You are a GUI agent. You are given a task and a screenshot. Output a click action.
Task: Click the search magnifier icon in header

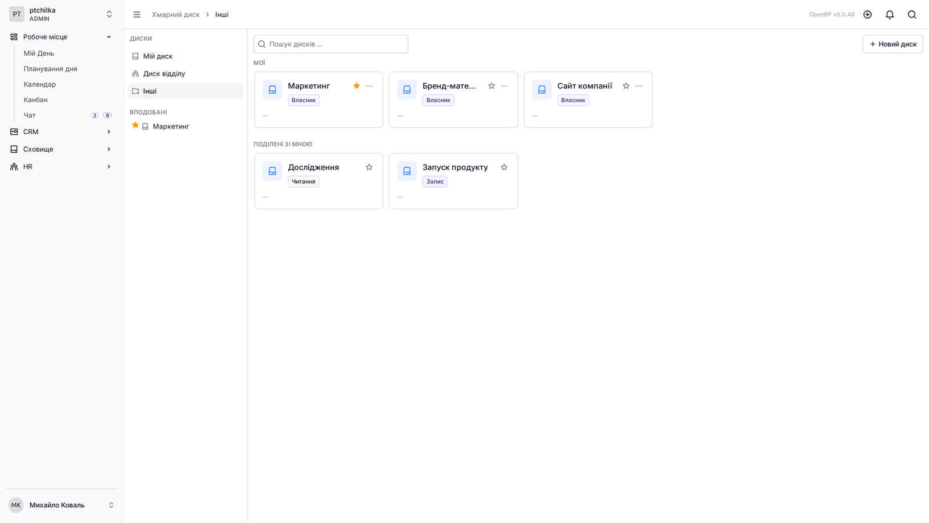pos(912,15)
